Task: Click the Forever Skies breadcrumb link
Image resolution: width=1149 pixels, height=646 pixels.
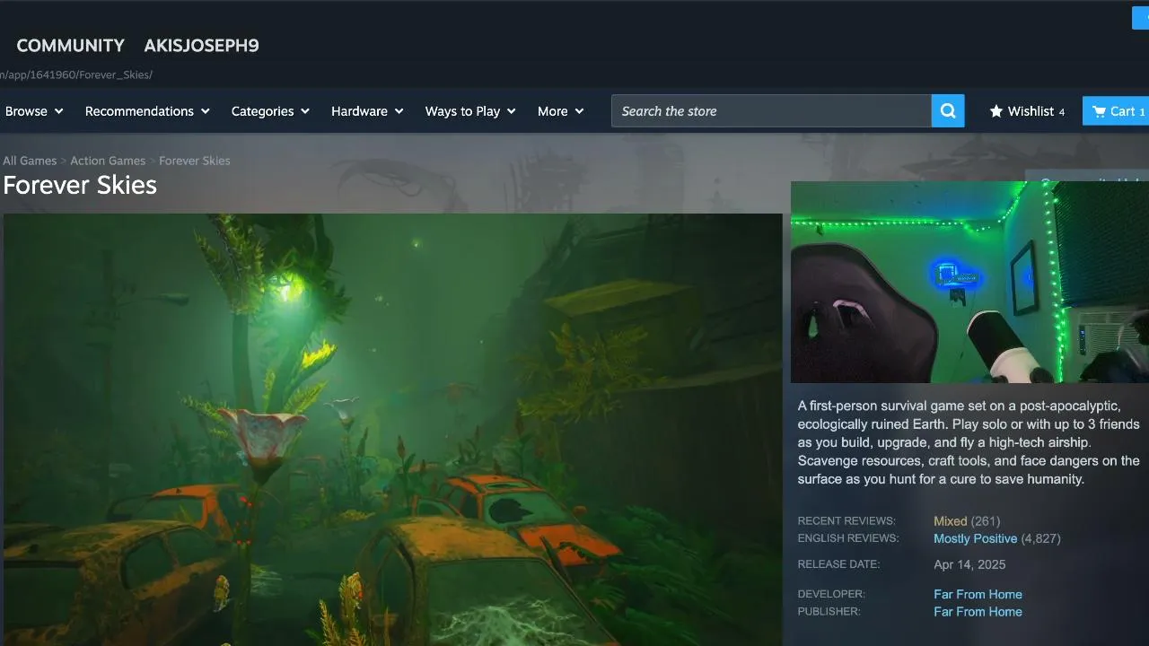Action: [x=195, y=161]
